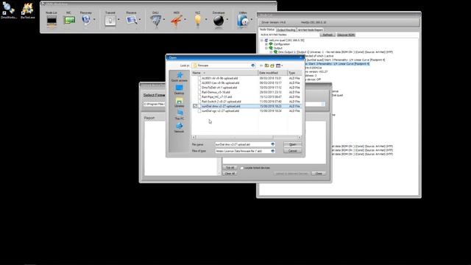Image resolution: width=471 pixels, height=265 pixels.
Task: Go to Desktop in Open dialog sidebar
Action: pyautogui.click(x=180, y=90)
